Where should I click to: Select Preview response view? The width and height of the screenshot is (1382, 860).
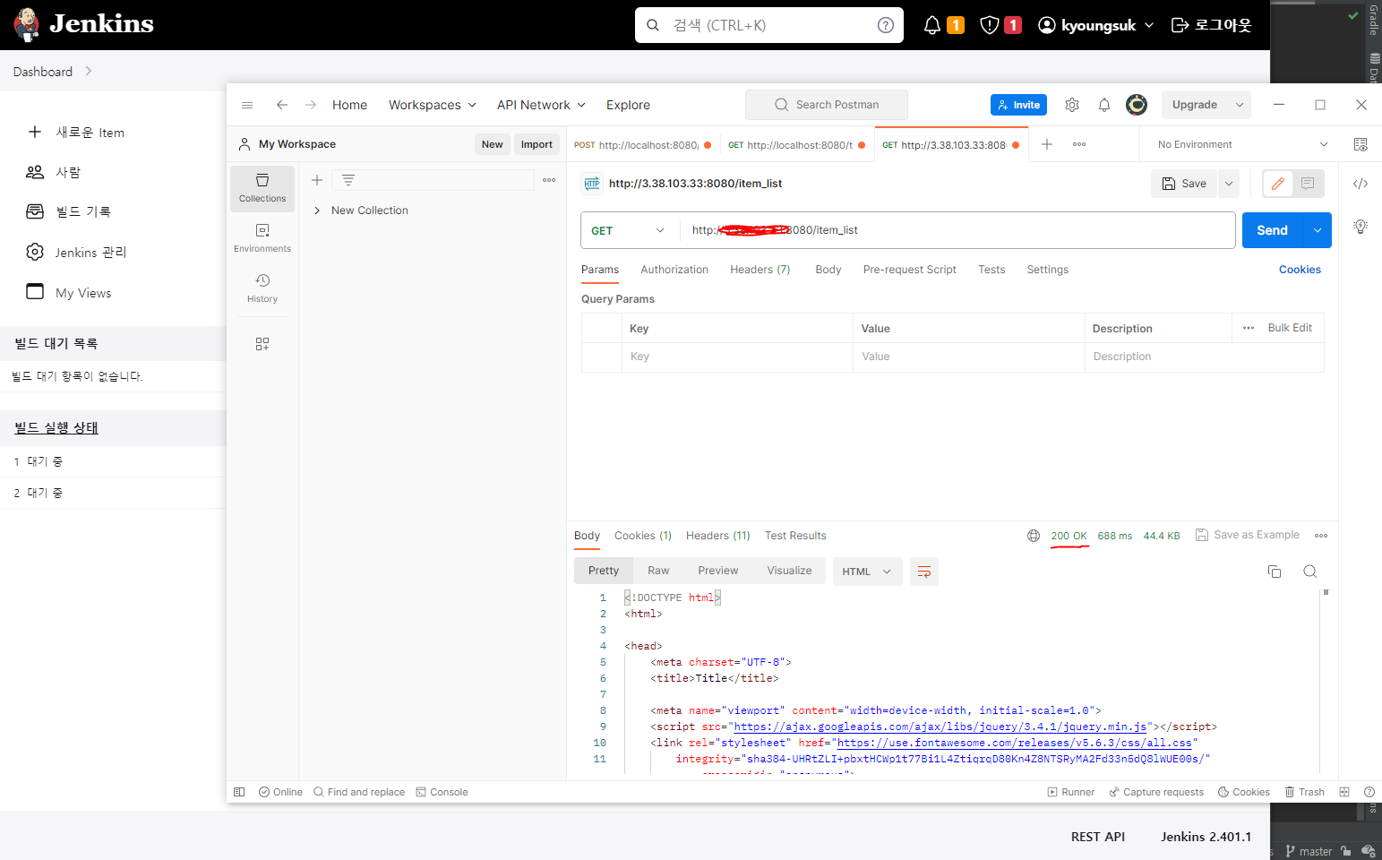point(718,571)
